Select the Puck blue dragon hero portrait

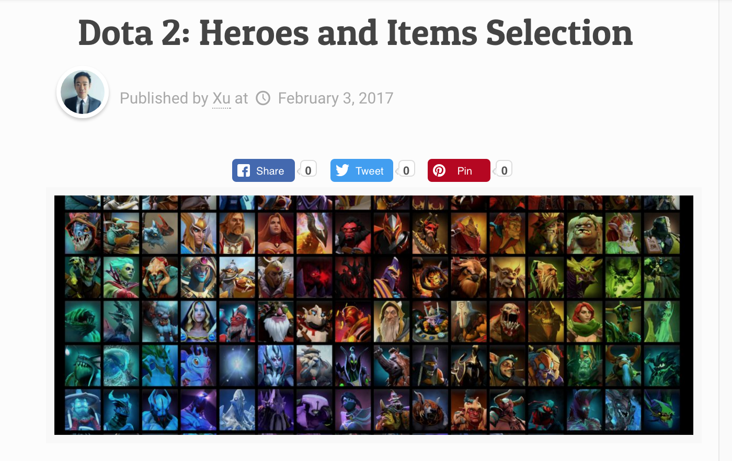tap(199, 365)
